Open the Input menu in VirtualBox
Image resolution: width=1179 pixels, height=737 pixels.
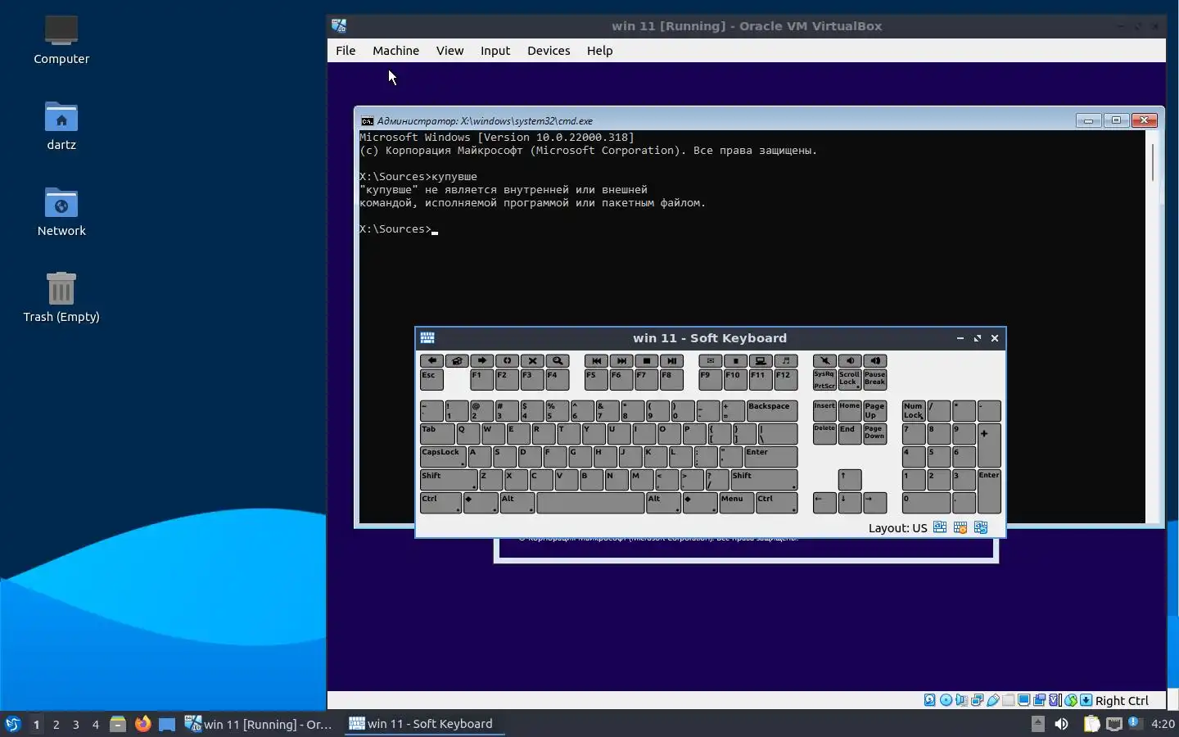[x=495, y=50]
